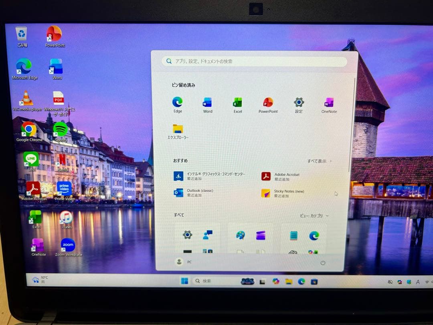
Task: Open Settings gear in the すべて category grid
Action: [x=188, y=235]
